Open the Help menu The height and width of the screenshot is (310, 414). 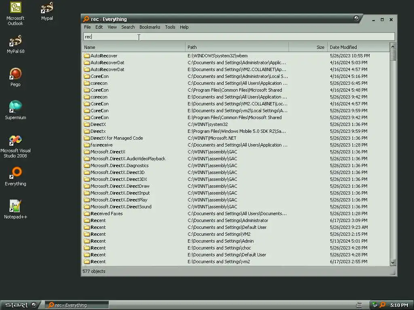click(184, 27)
